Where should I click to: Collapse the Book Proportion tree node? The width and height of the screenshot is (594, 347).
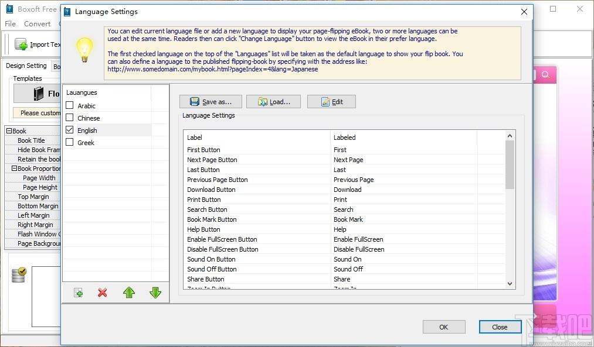(x=15, y=168)
